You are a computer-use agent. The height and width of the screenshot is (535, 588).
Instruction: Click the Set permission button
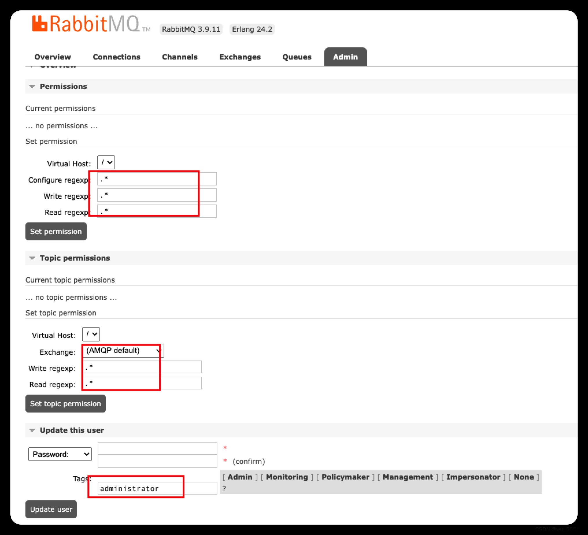(x=56, y=232)
